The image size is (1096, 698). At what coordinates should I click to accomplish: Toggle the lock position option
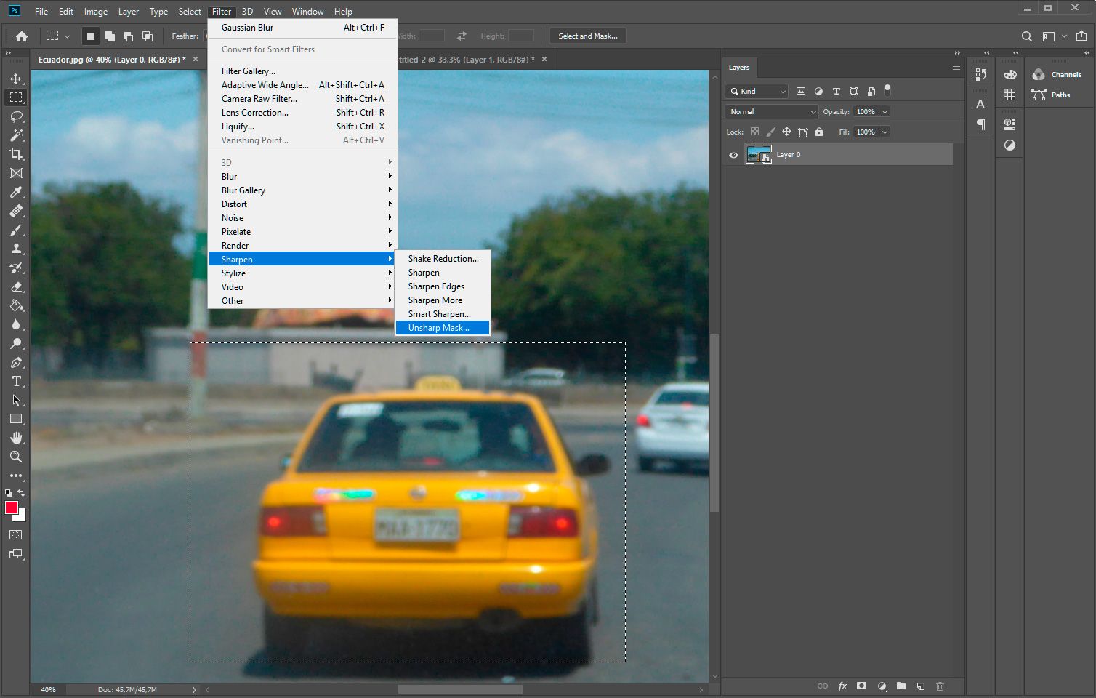[x=786, y=132]
